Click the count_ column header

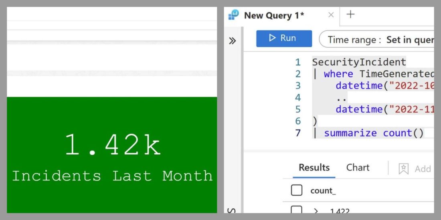coord(323,191)
